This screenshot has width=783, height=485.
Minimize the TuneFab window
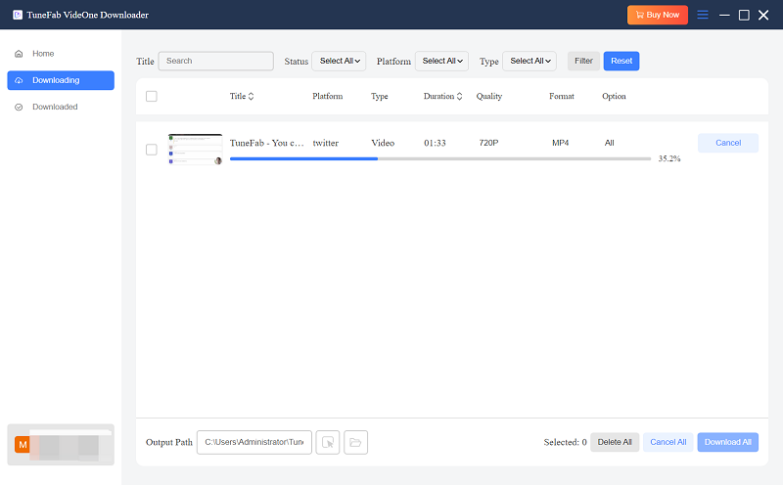coord(724,15)
